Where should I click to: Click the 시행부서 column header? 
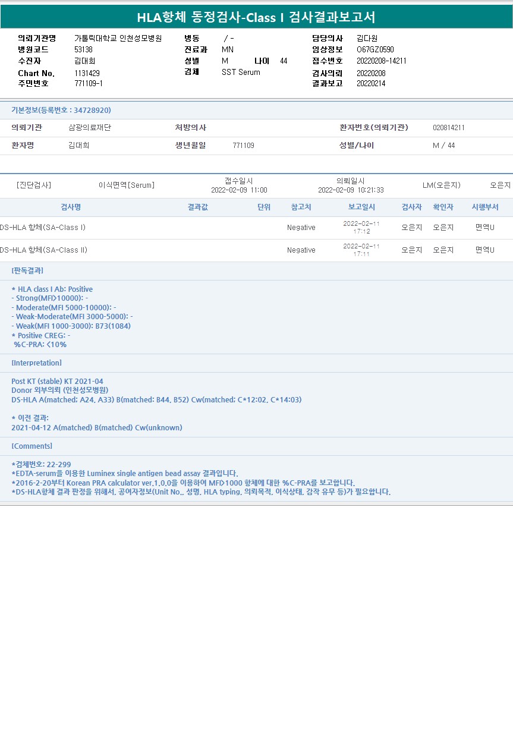[485, 207]
